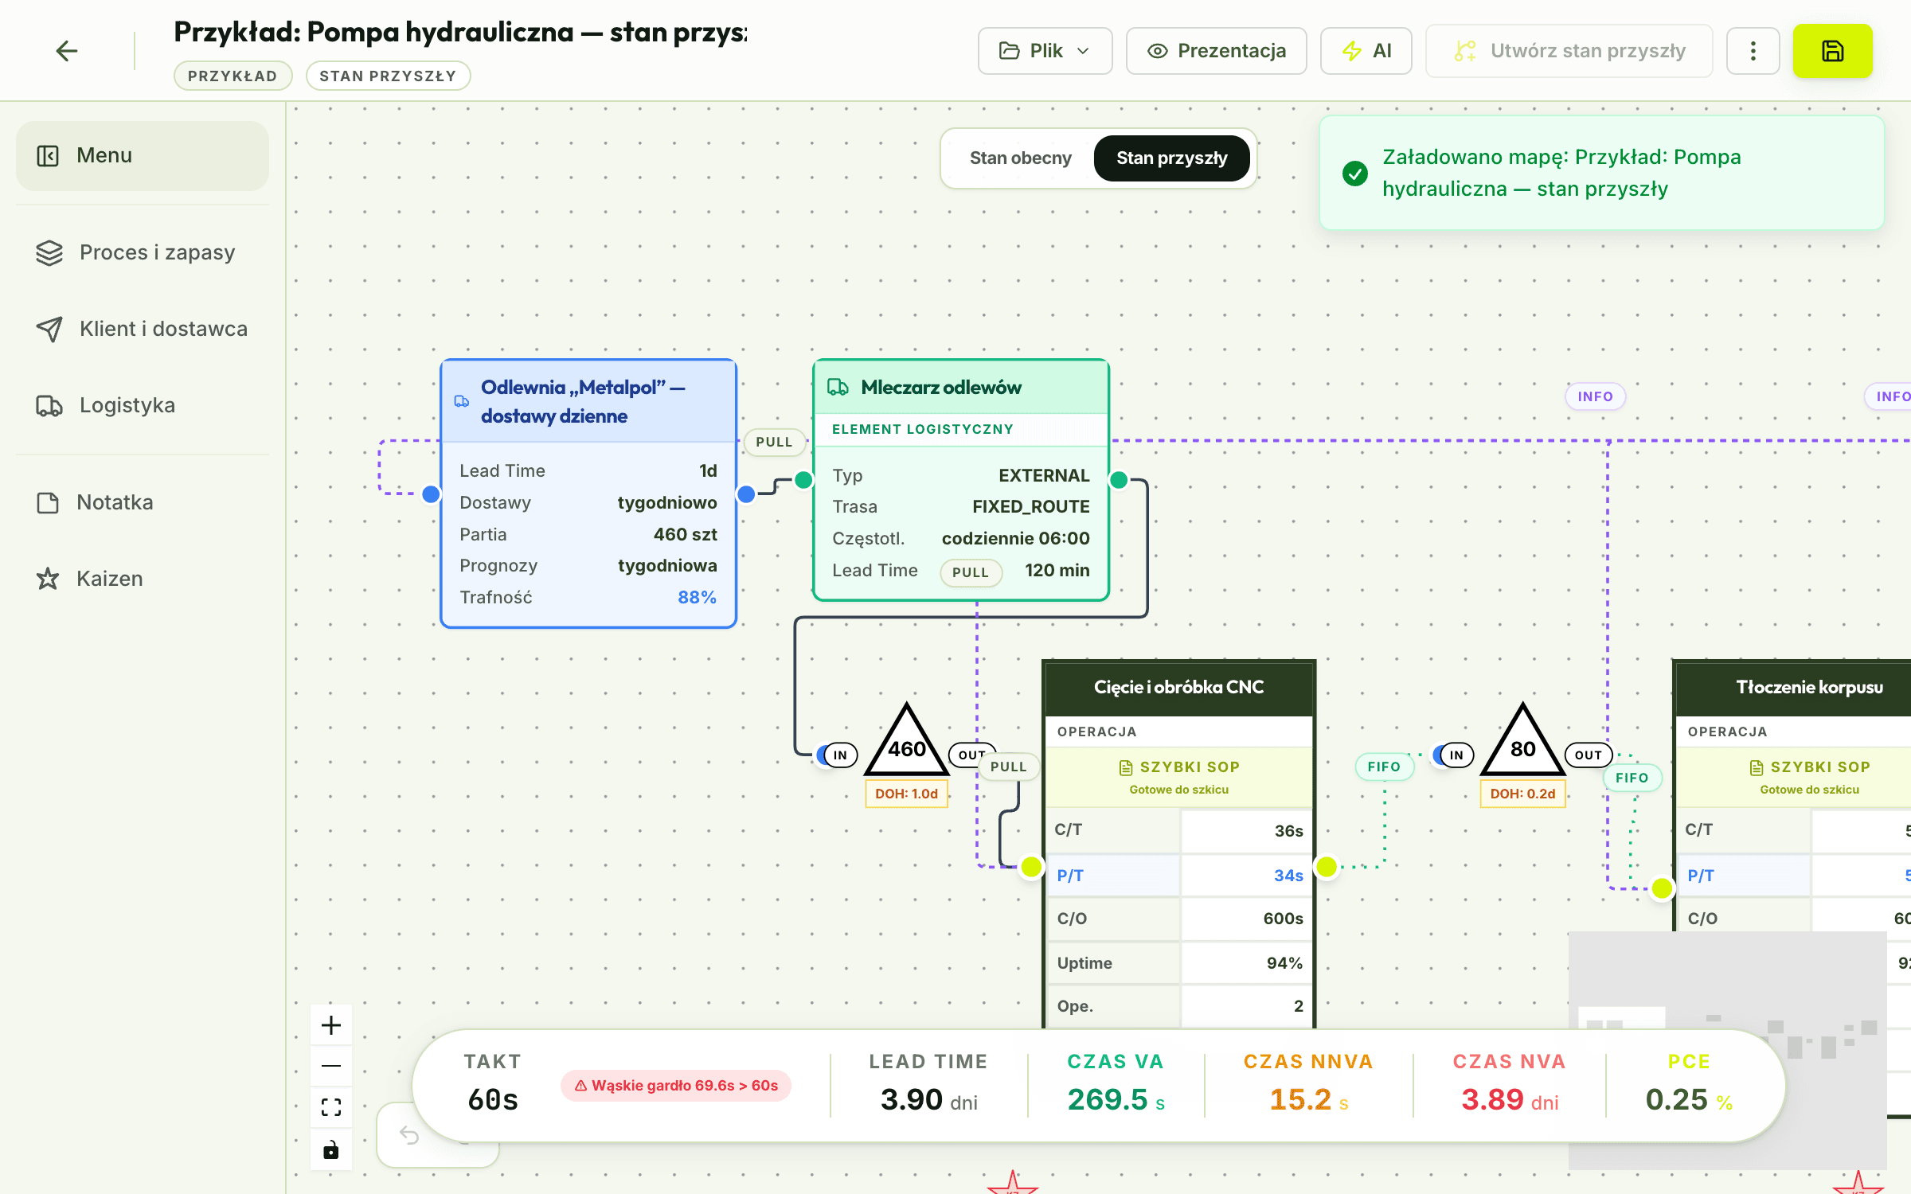Open the Plik dropdown
The image size is (1911, 1194).
click(x=1045, y=51)
